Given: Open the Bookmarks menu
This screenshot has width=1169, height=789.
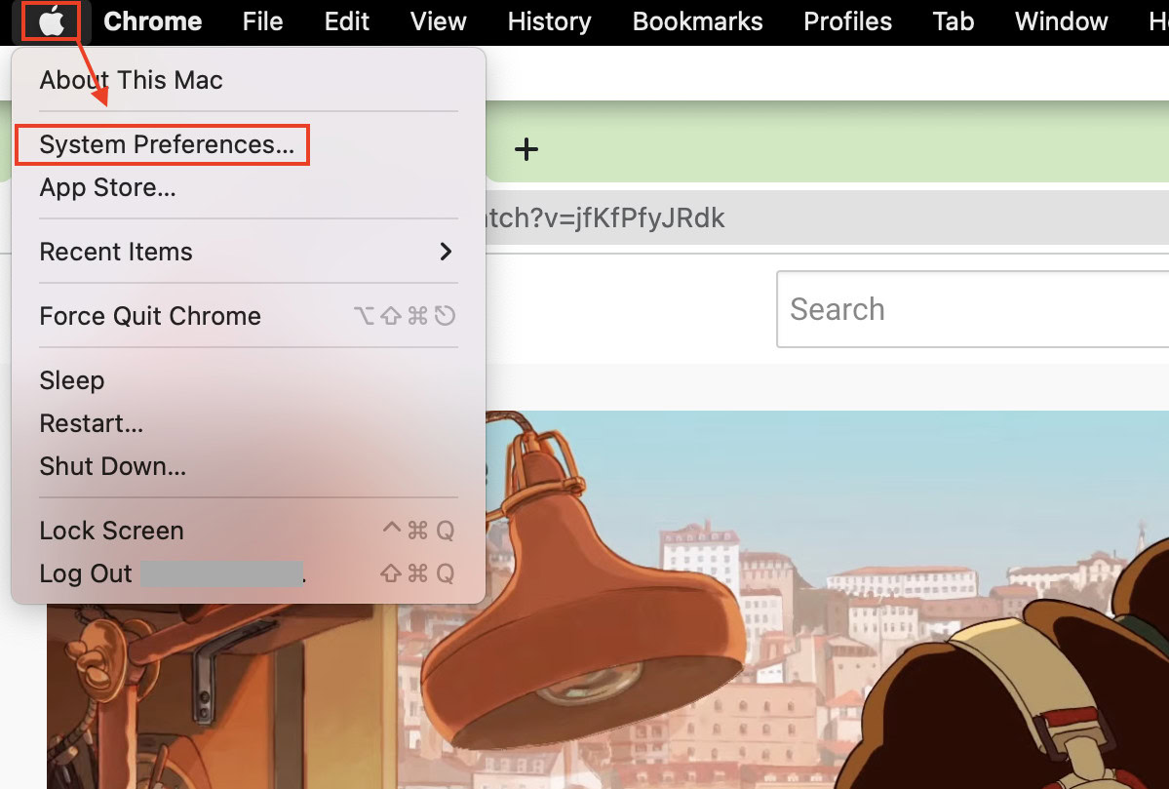Looking at the screenshot, I should pos(697,21).
